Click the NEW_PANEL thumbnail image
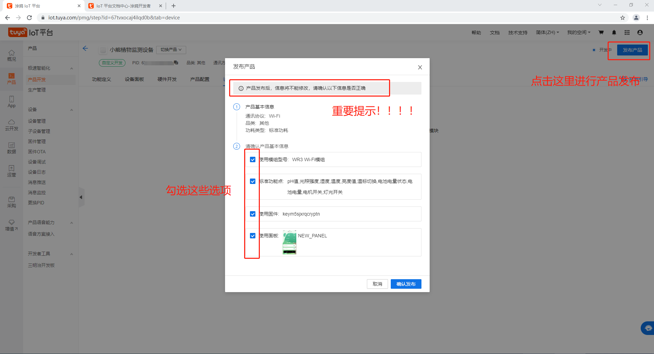Image resolution: width=654 pixels, height=354 pixels. pos(289,242)
